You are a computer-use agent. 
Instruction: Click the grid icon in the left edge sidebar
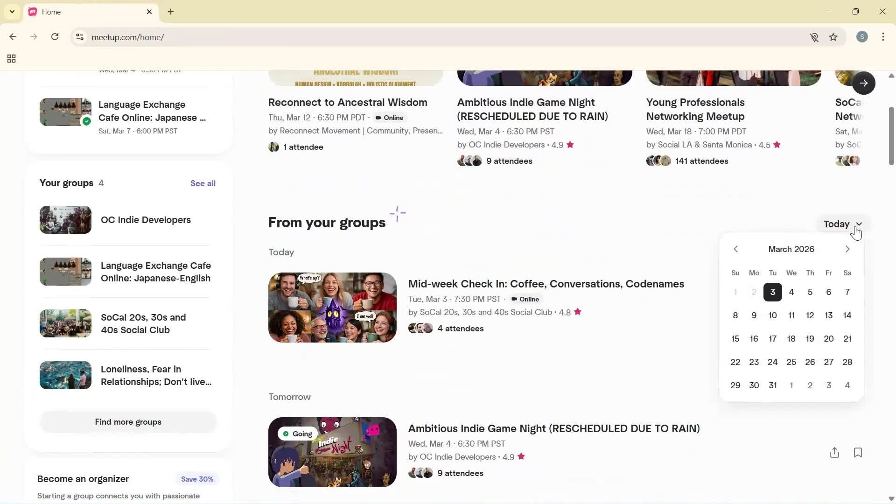[11, 58]
